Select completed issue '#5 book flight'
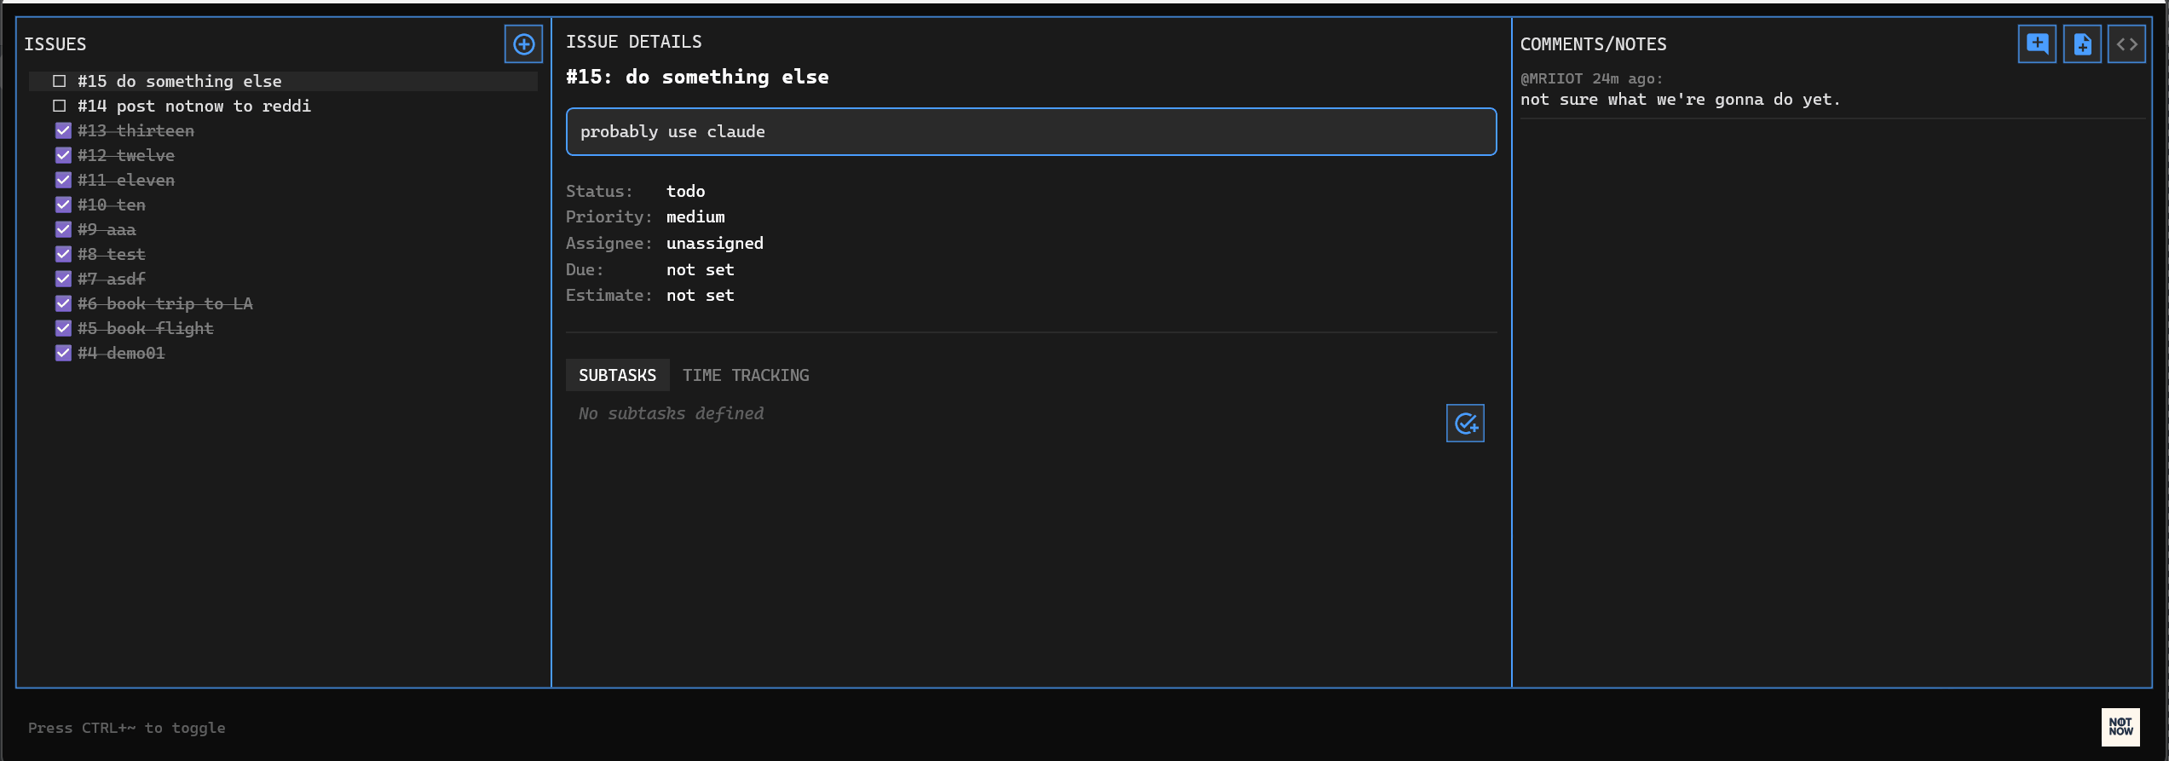The width and height of the screenshot is (2169, 761). tap(146, 328)
